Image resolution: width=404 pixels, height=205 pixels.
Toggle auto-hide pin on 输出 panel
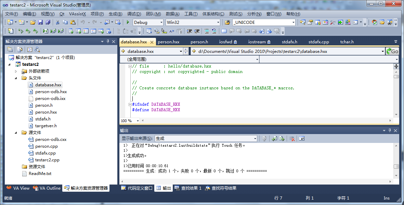[x=390, y=131]
